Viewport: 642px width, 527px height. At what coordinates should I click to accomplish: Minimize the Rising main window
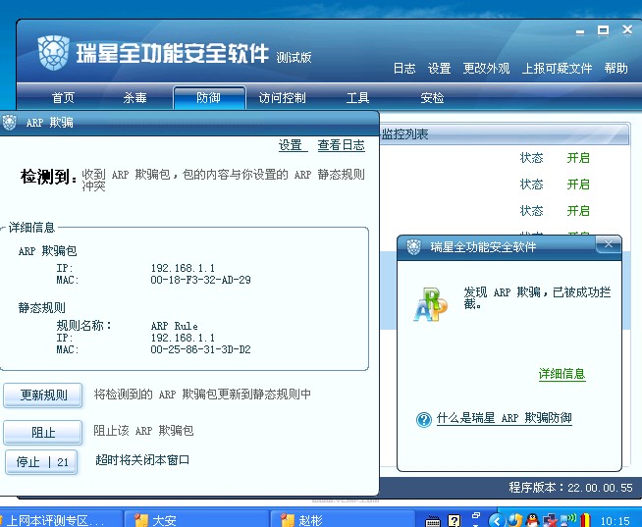click(580, 31)
